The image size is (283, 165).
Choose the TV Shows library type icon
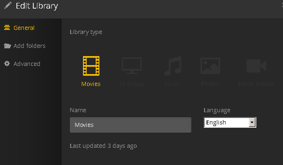coord(132,66)
